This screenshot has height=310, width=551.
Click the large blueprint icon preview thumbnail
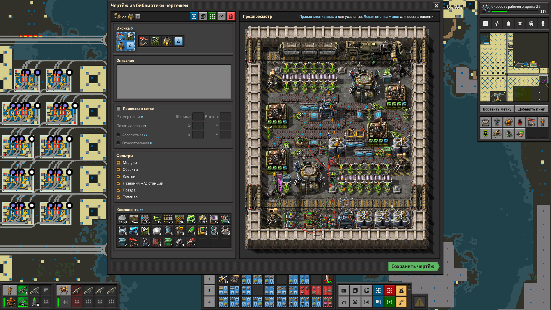click(125, 41)
